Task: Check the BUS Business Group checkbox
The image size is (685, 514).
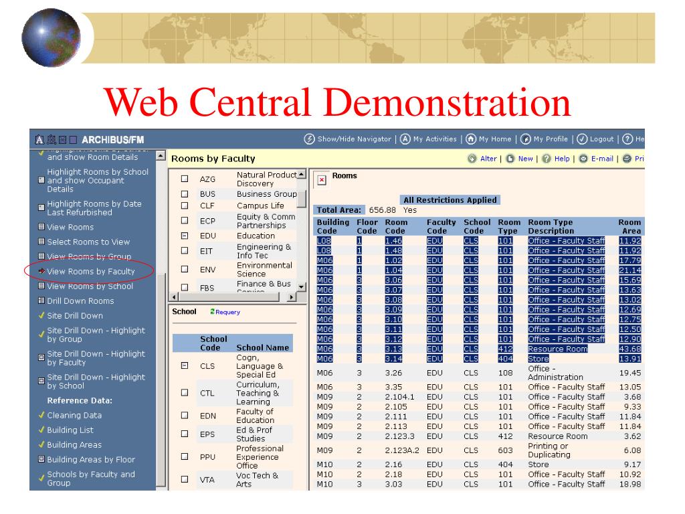Action: [x=185, y=193]
